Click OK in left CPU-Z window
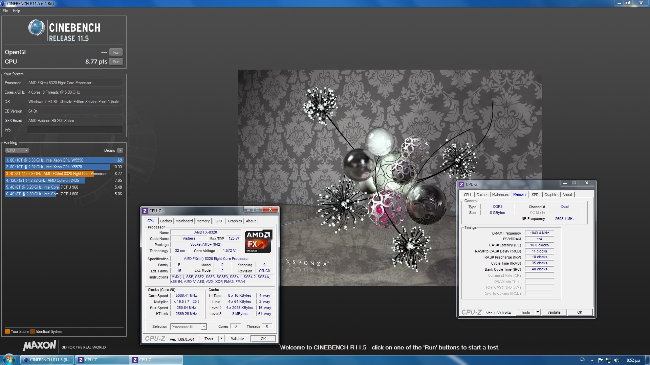Screen dimensions: 650x365 (x=263, y=339)
